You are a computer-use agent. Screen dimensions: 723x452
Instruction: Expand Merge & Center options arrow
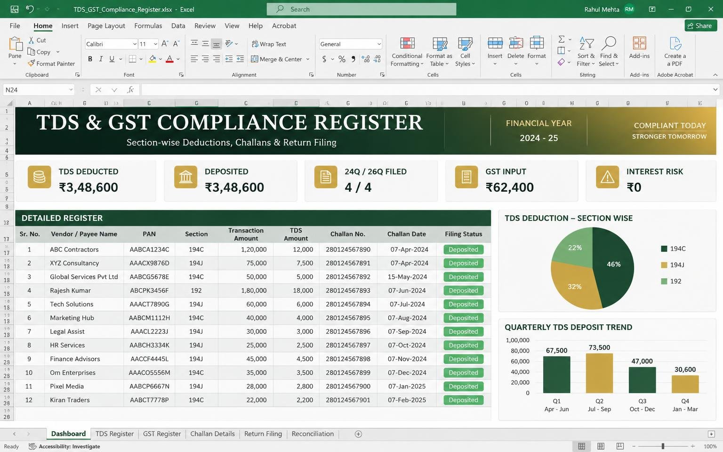tap(308, 59)
